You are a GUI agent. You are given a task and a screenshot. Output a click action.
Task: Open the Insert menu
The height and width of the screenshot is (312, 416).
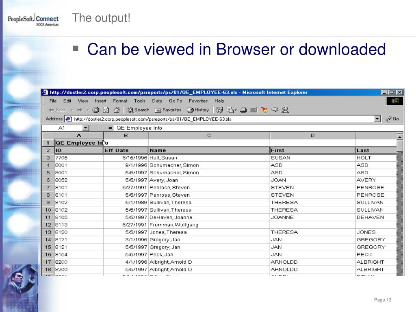(x=101, y=101)
